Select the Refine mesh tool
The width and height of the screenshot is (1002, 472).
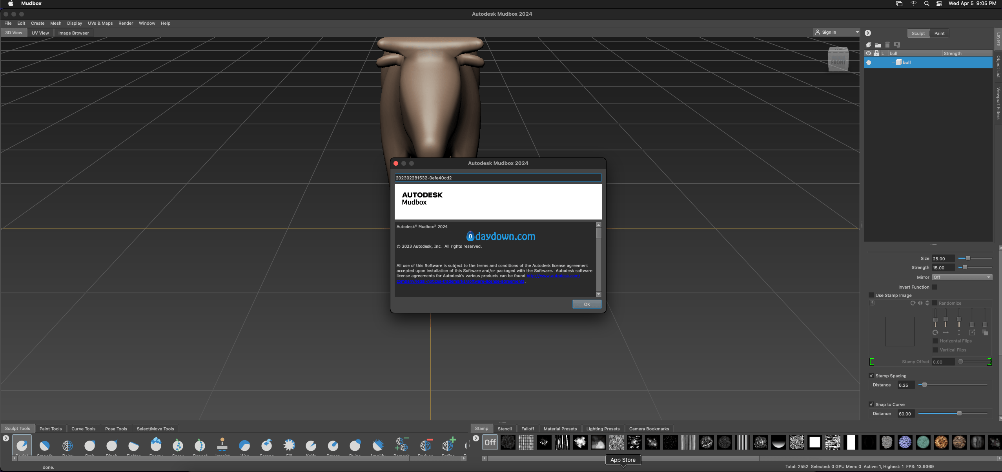click(x=448, y=445)
